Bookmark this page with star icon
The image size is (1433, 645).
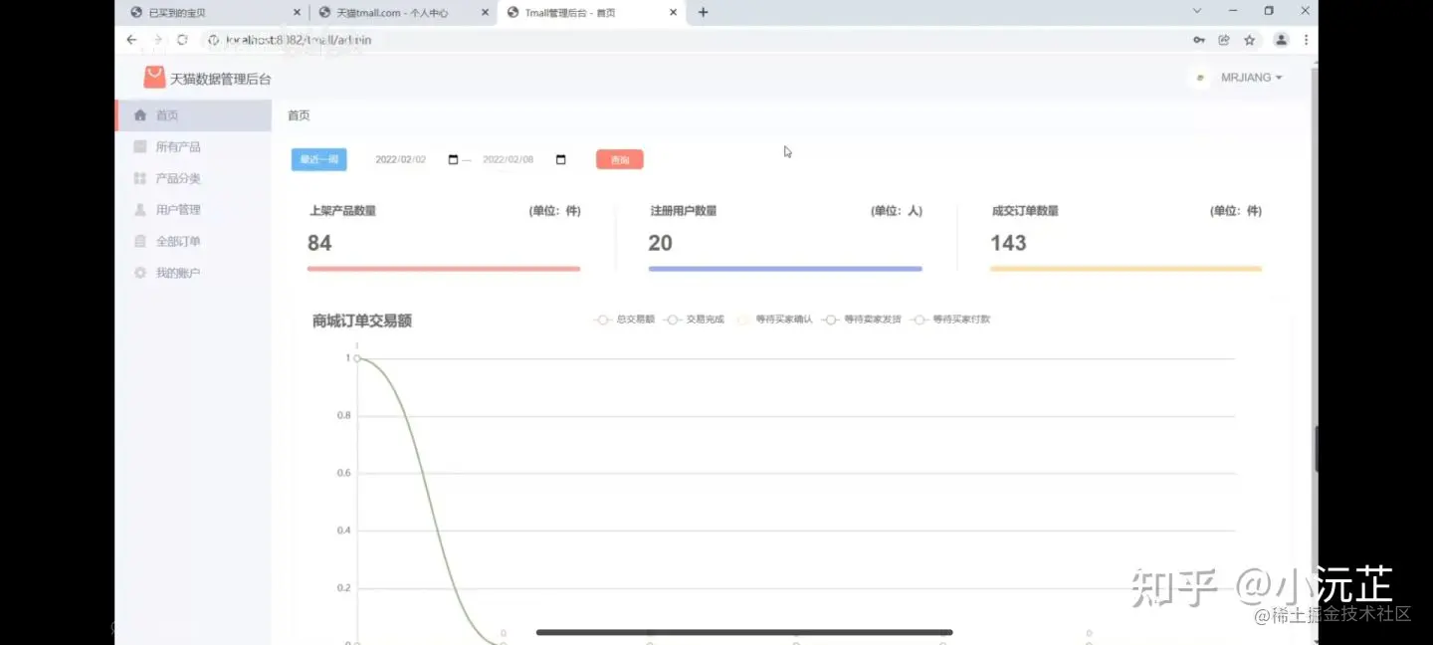point(1250,40)
